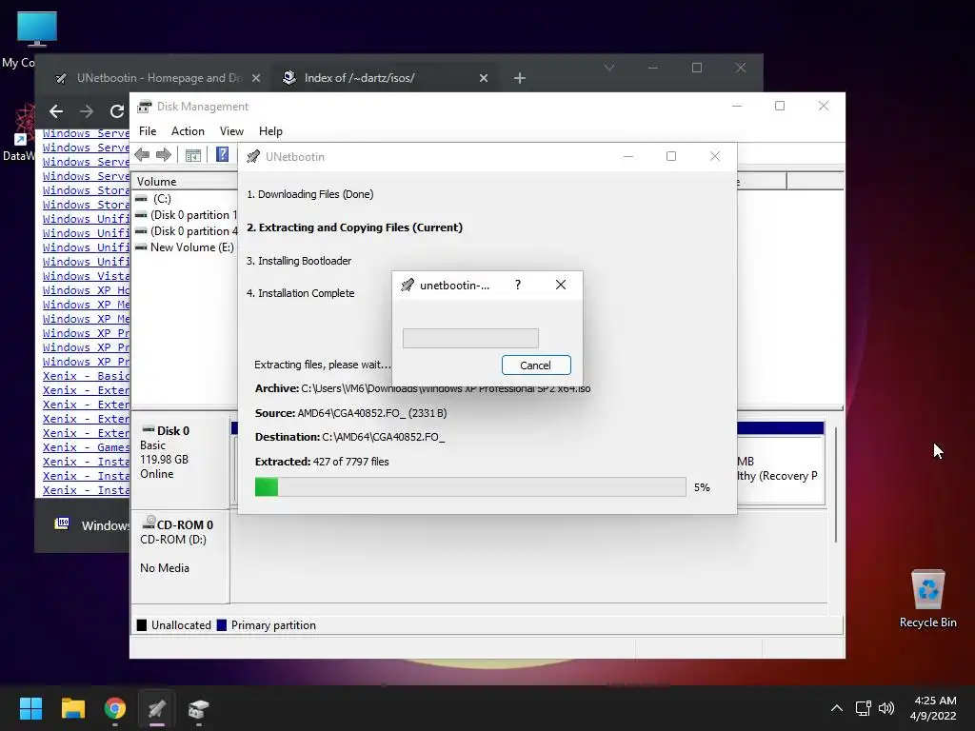Click the network tray icon
The height and width of the screenshot is (731, 975).
click(x=863, y=708)
